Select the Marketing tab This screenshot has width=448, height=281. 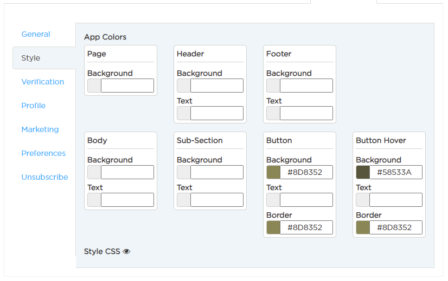pos(40,129)
